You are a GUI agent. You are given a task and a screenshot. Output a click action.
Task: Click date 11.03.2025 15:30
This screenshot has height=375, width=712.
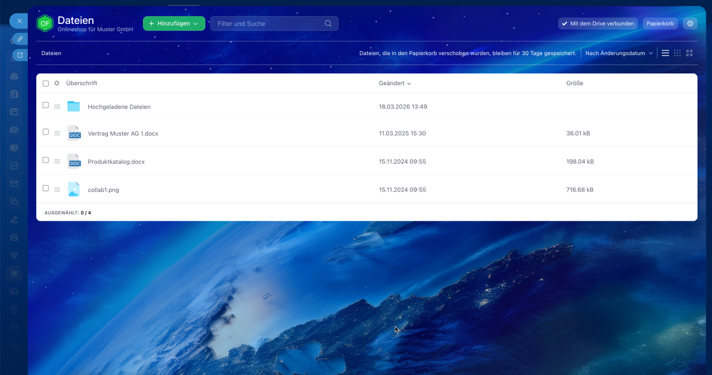coord(402,134)
